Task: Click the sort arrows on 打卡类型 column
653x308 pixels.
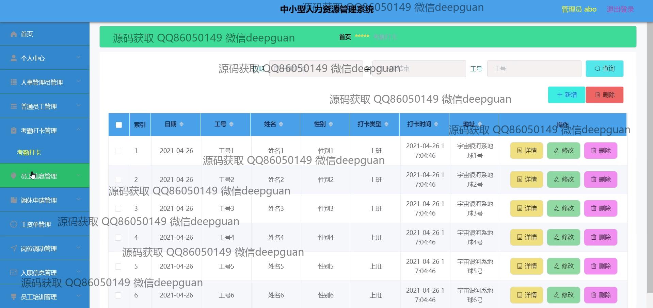Action: pos(386,124)
